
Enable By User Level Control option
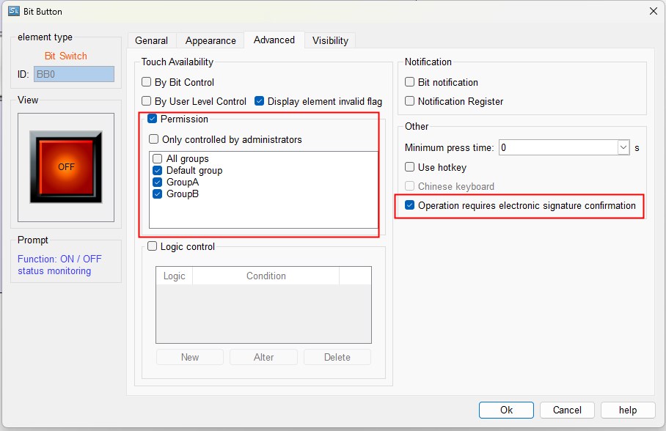tap(147, 102)
